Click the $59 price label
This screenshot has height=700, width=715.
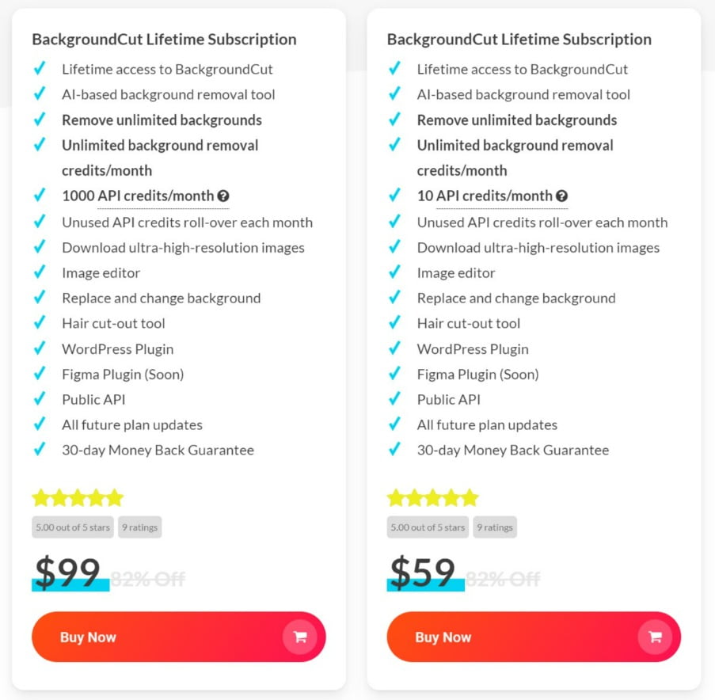pos(423,573)
